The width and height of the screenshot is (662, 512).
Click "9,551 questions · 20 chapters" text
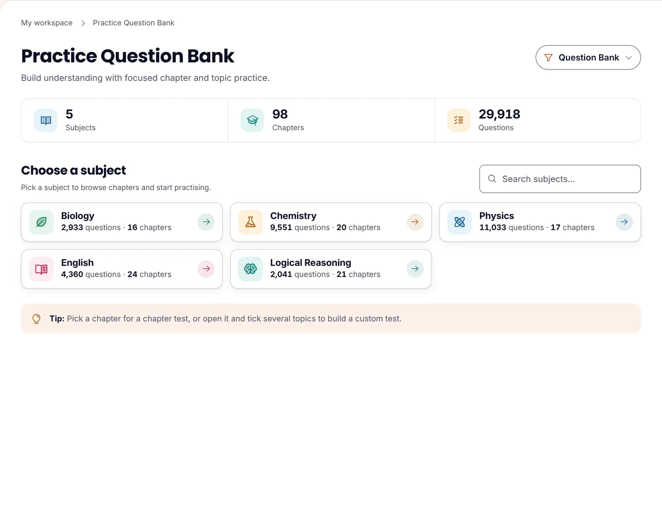click(325, 227)
